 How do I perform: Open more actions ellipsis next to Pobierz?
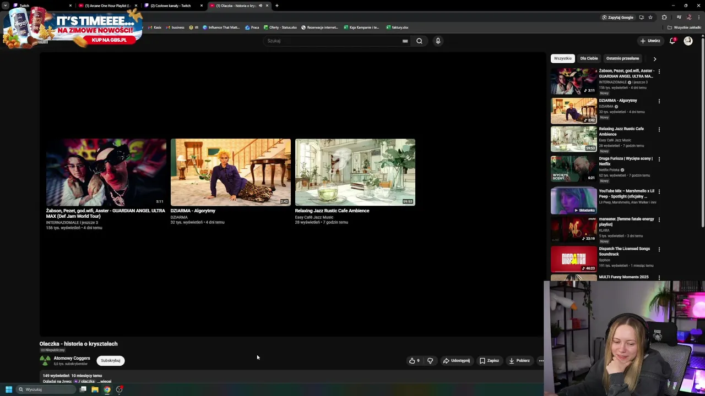541,361
